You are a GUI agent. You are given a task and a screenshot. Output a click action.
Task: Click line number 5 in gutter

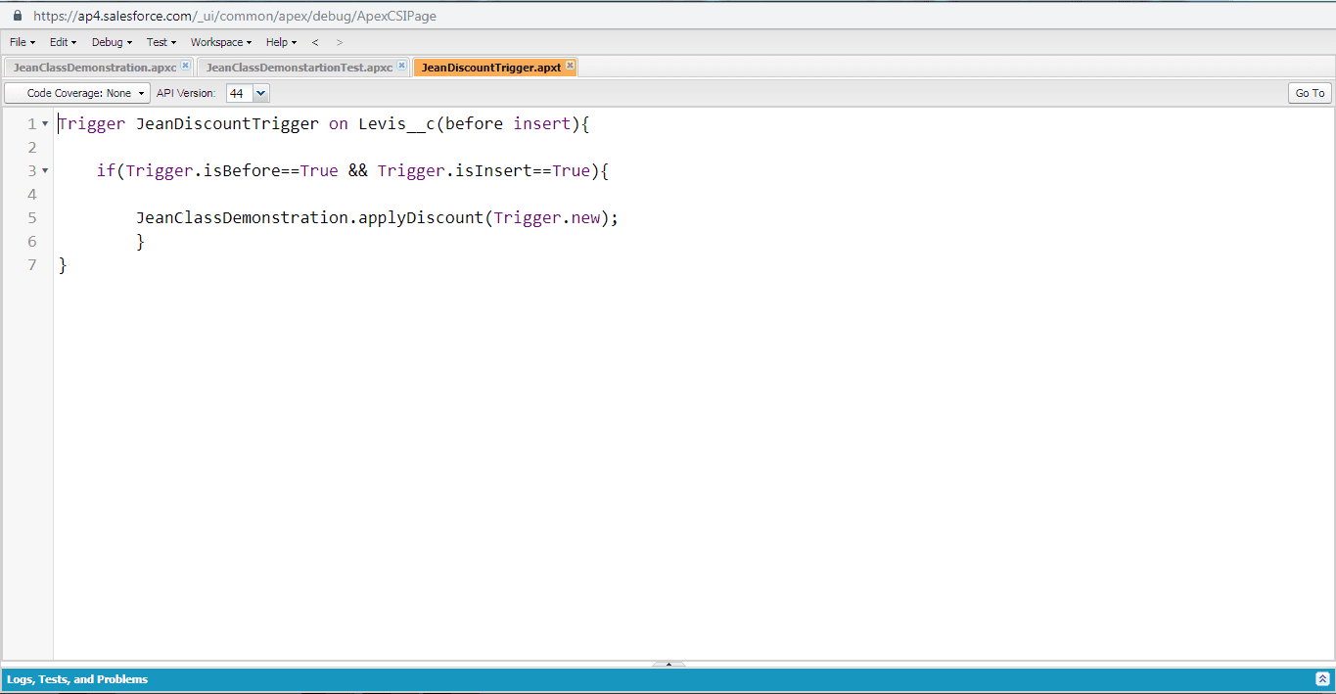32,217
